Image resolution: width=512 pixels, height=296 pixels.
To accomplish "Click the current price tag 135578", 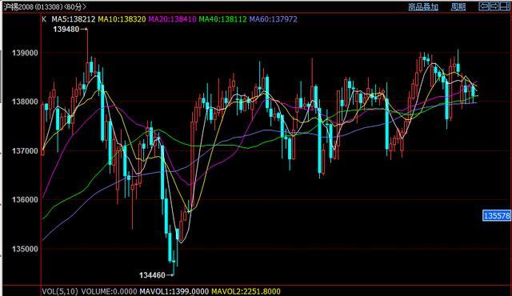I will tap(496, 216).
